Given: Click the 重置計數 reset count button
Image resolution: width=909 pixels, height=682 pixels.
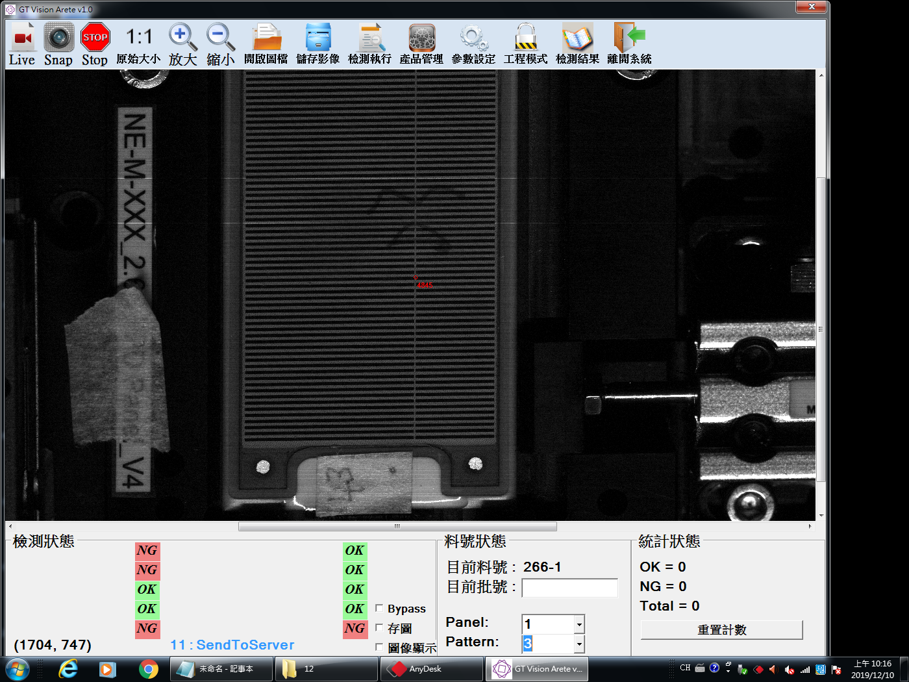Looking at the screenshot, I should coord(721,629).
